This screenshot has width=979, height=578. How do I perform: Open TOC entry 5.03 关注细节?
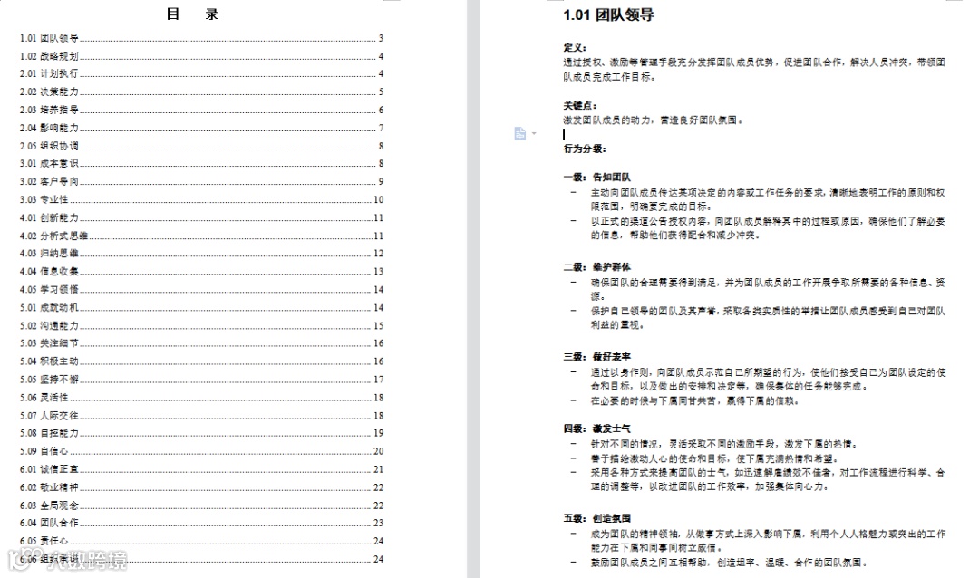[201, 343]
